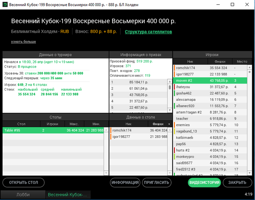Select artem1tagan #2 player row
The height and width of the screenshot is (200, 255).
pos(210,112)
